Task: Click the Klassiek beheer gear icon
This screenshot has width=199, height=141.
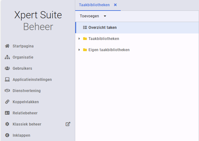Action: [7, 124]
